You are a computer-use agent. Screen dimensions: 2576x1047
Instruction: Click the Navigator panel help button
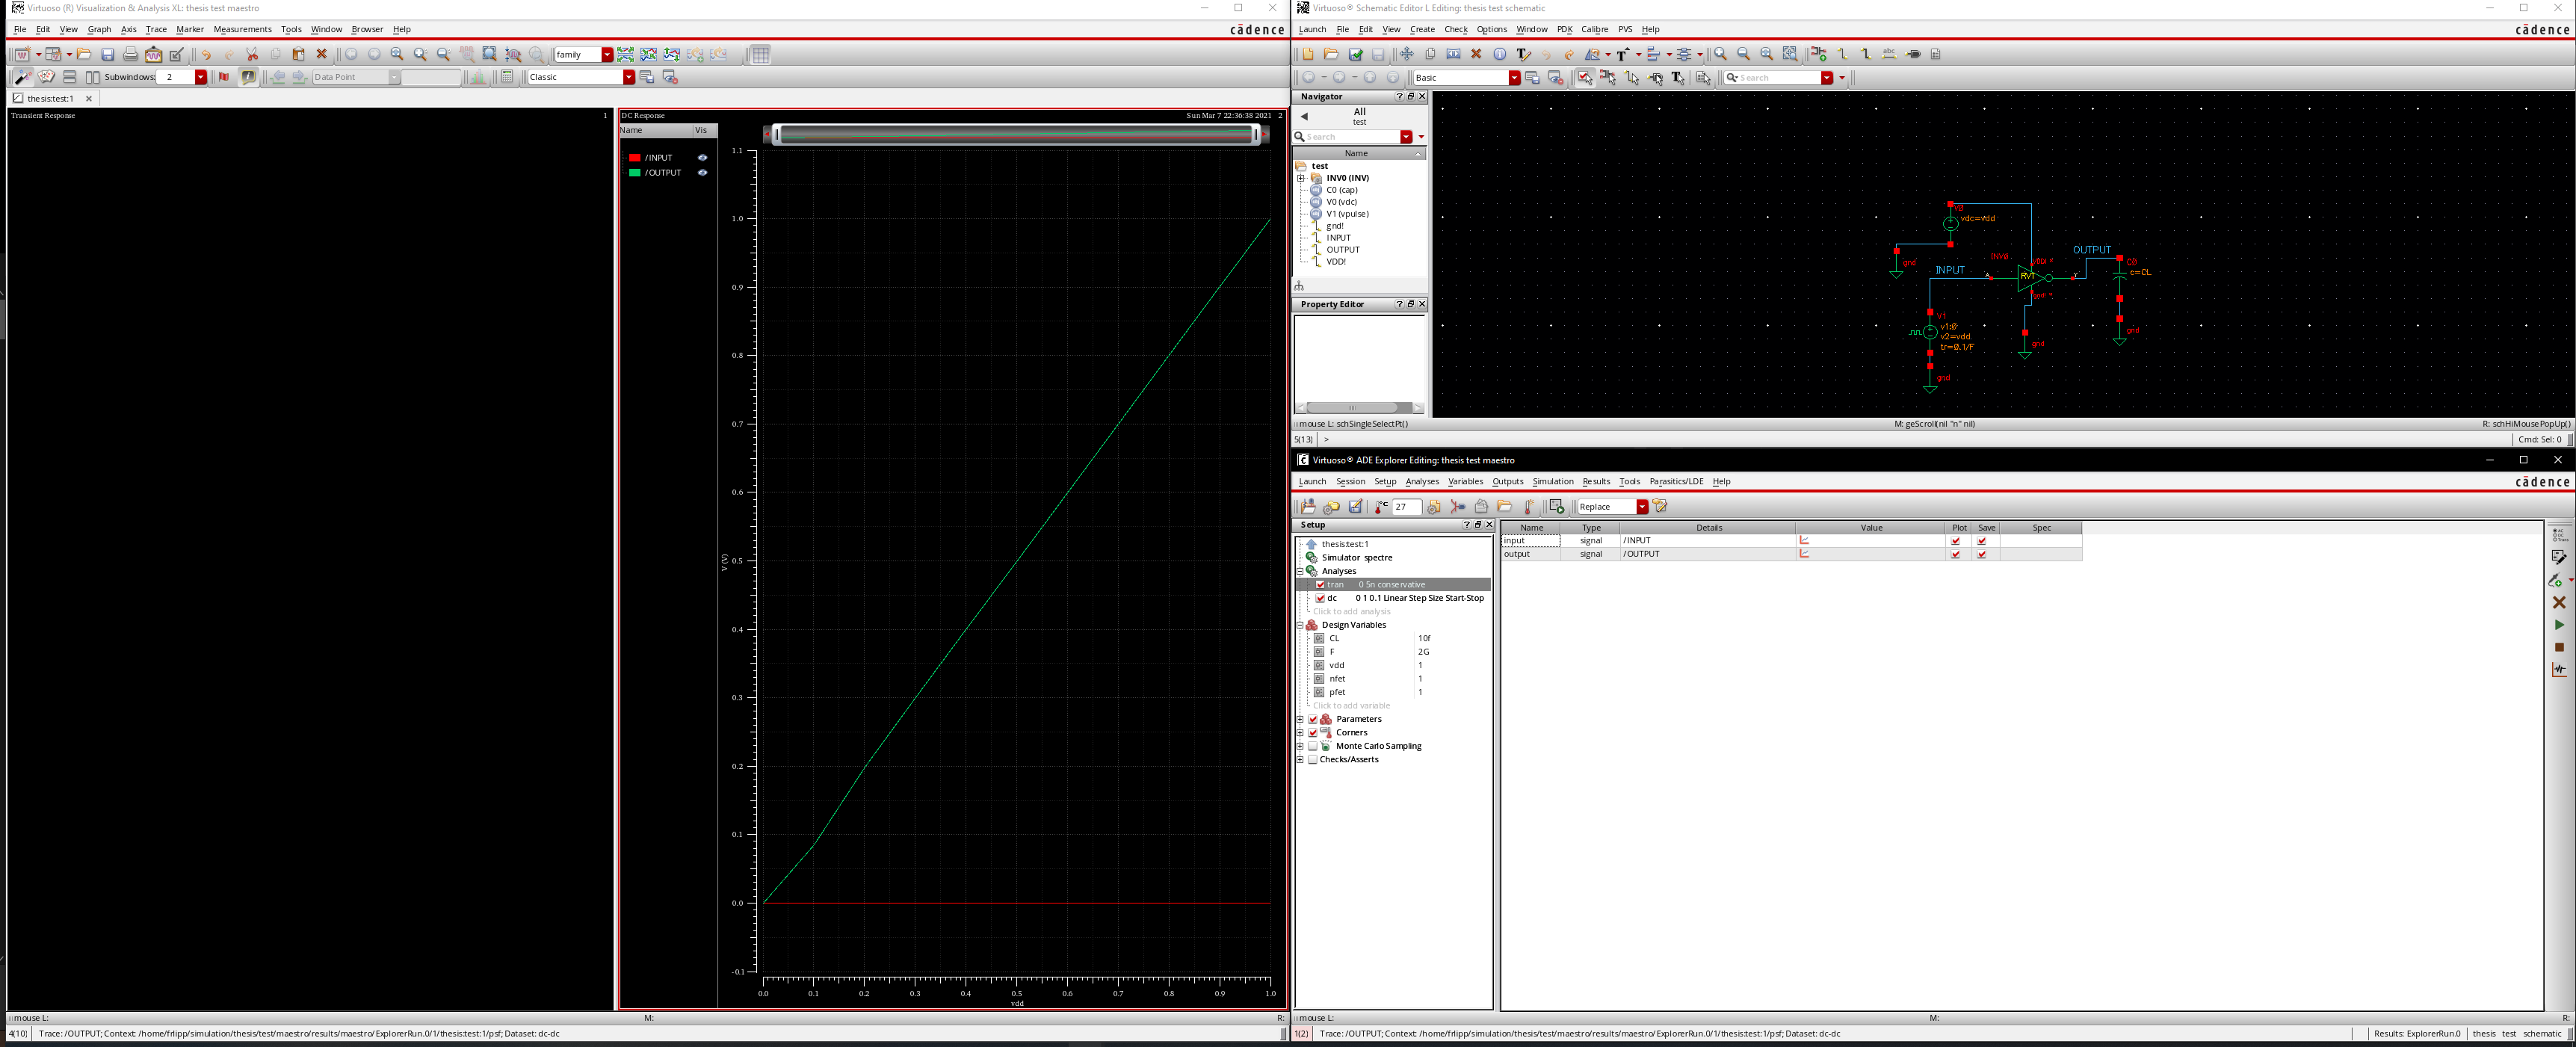[x=1399, y=97]
